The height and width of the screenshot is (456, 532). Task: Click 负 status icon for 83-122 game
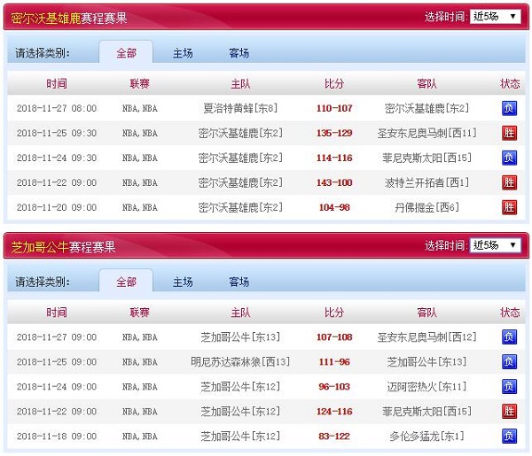[509, 436]
